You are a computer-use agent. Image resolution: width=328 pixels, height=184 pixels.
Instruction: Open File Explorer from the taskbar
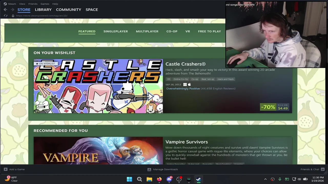149,179
